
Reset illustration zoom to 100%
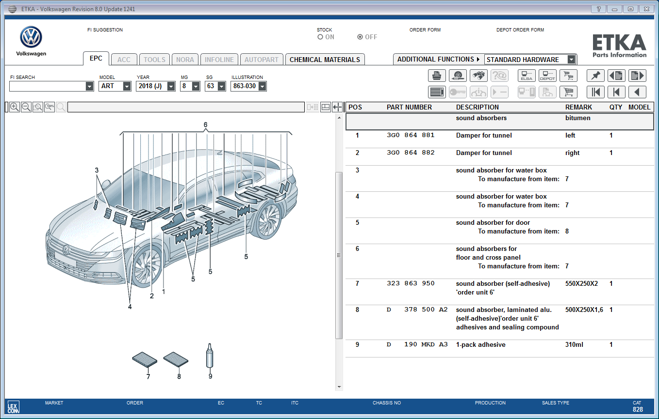pos(49,107)
